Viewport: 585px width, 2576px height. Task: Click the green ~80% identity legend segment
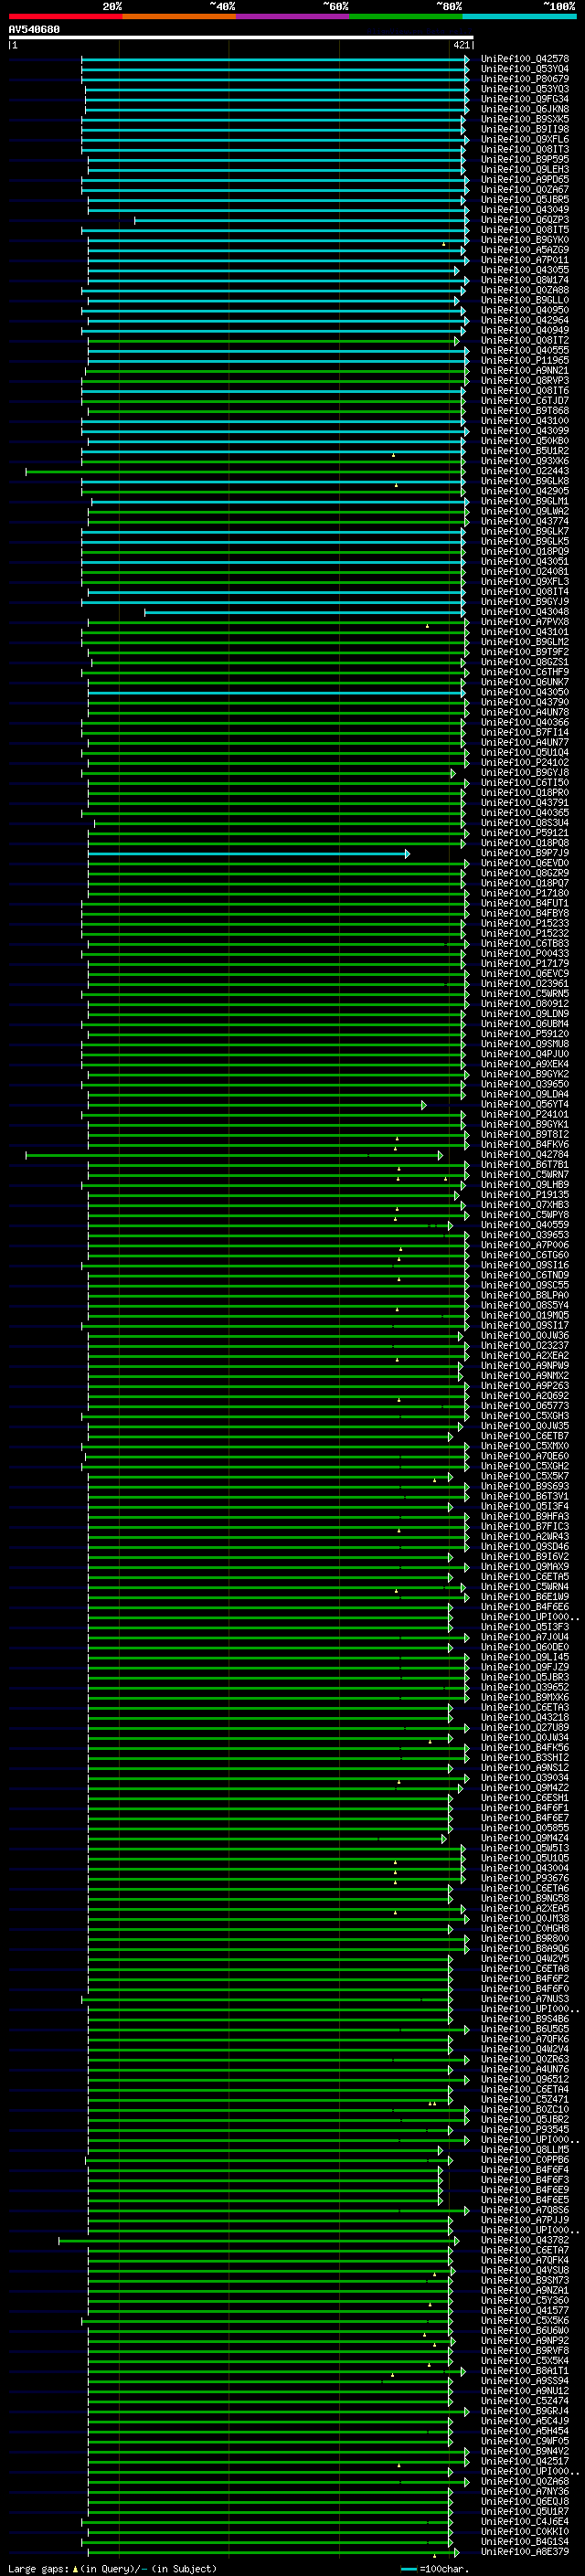tap(406, 16)
